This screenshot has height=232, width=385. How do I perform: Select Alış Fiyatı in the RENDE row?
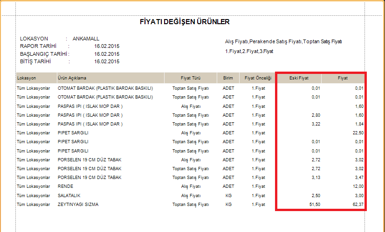pos(191,186)
